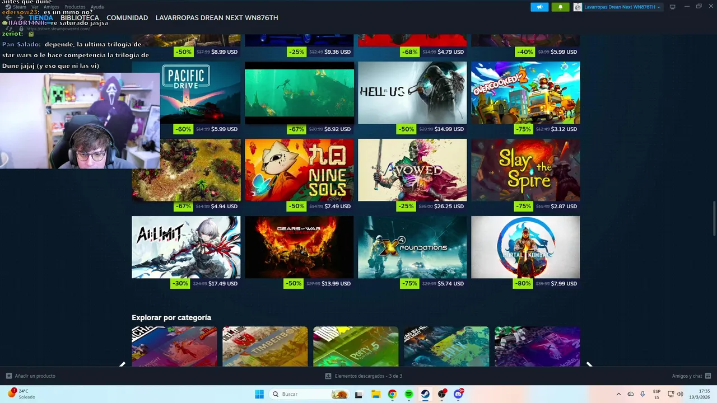Open the Hell is Us game tile

click(412, 93)
